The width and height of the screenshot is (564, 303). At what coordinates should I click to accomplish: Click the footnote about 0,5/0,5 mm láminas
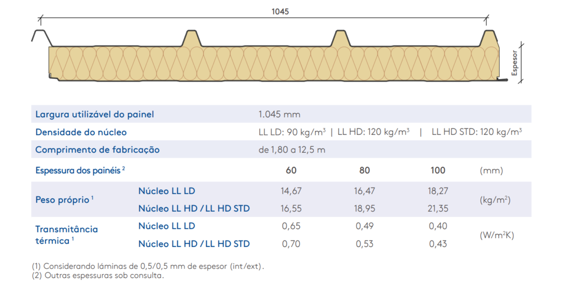click(148, 266)
